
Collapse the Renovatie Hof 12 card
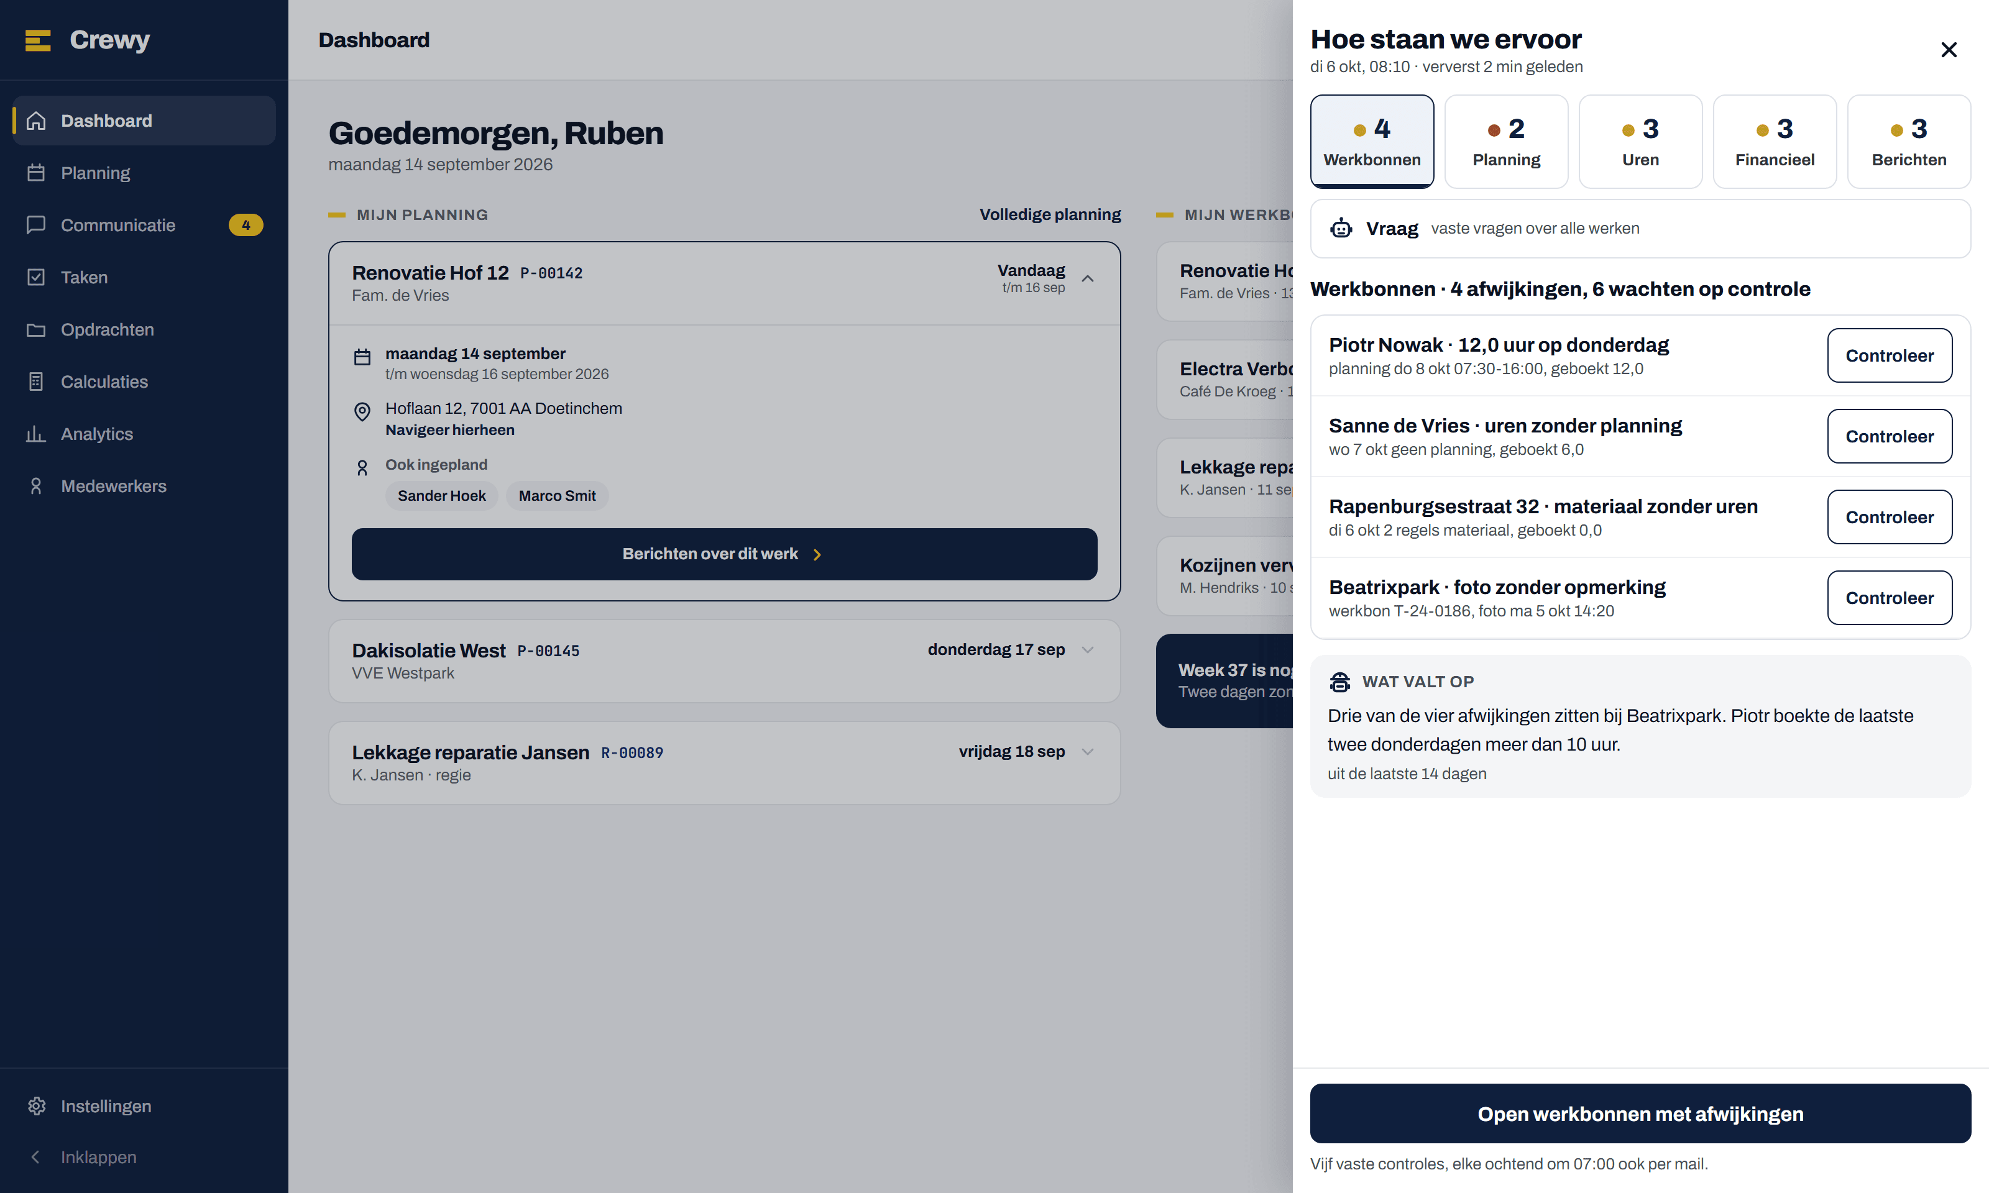point(1088,278)
